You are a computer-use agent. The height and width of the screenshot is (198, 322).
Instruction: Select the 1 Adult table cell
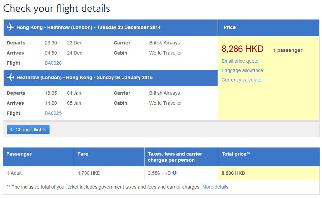tap(14, 173)
